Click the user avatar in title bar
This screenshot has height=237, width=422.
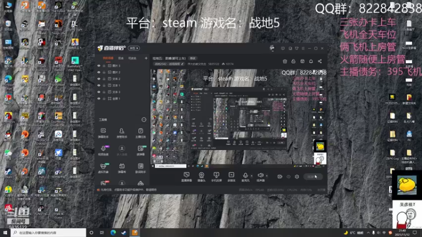click(272, 48)
